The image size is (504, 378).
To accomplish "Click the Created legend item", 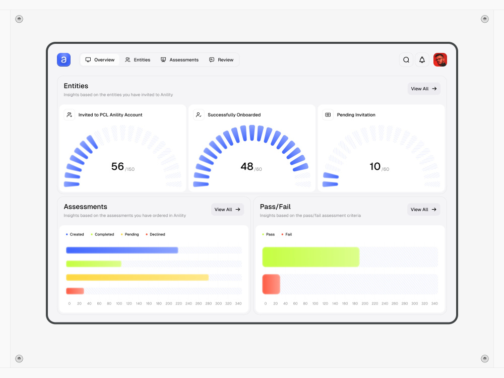I will click(x=75, y=234).
